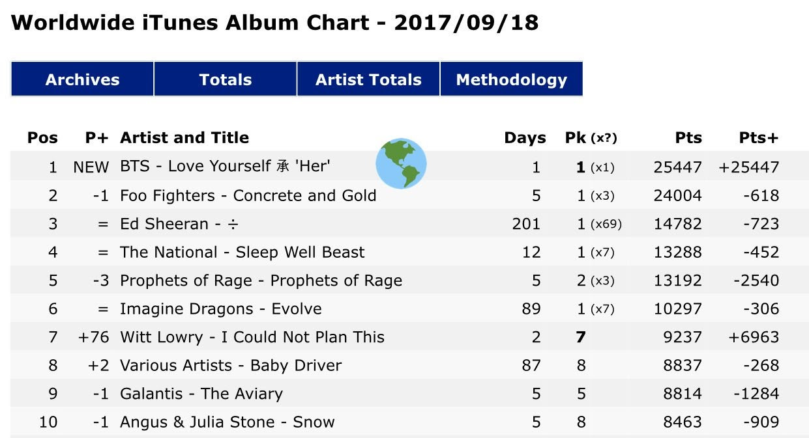
Task: Open Galantis The Aviary entry
Action: 201,394
